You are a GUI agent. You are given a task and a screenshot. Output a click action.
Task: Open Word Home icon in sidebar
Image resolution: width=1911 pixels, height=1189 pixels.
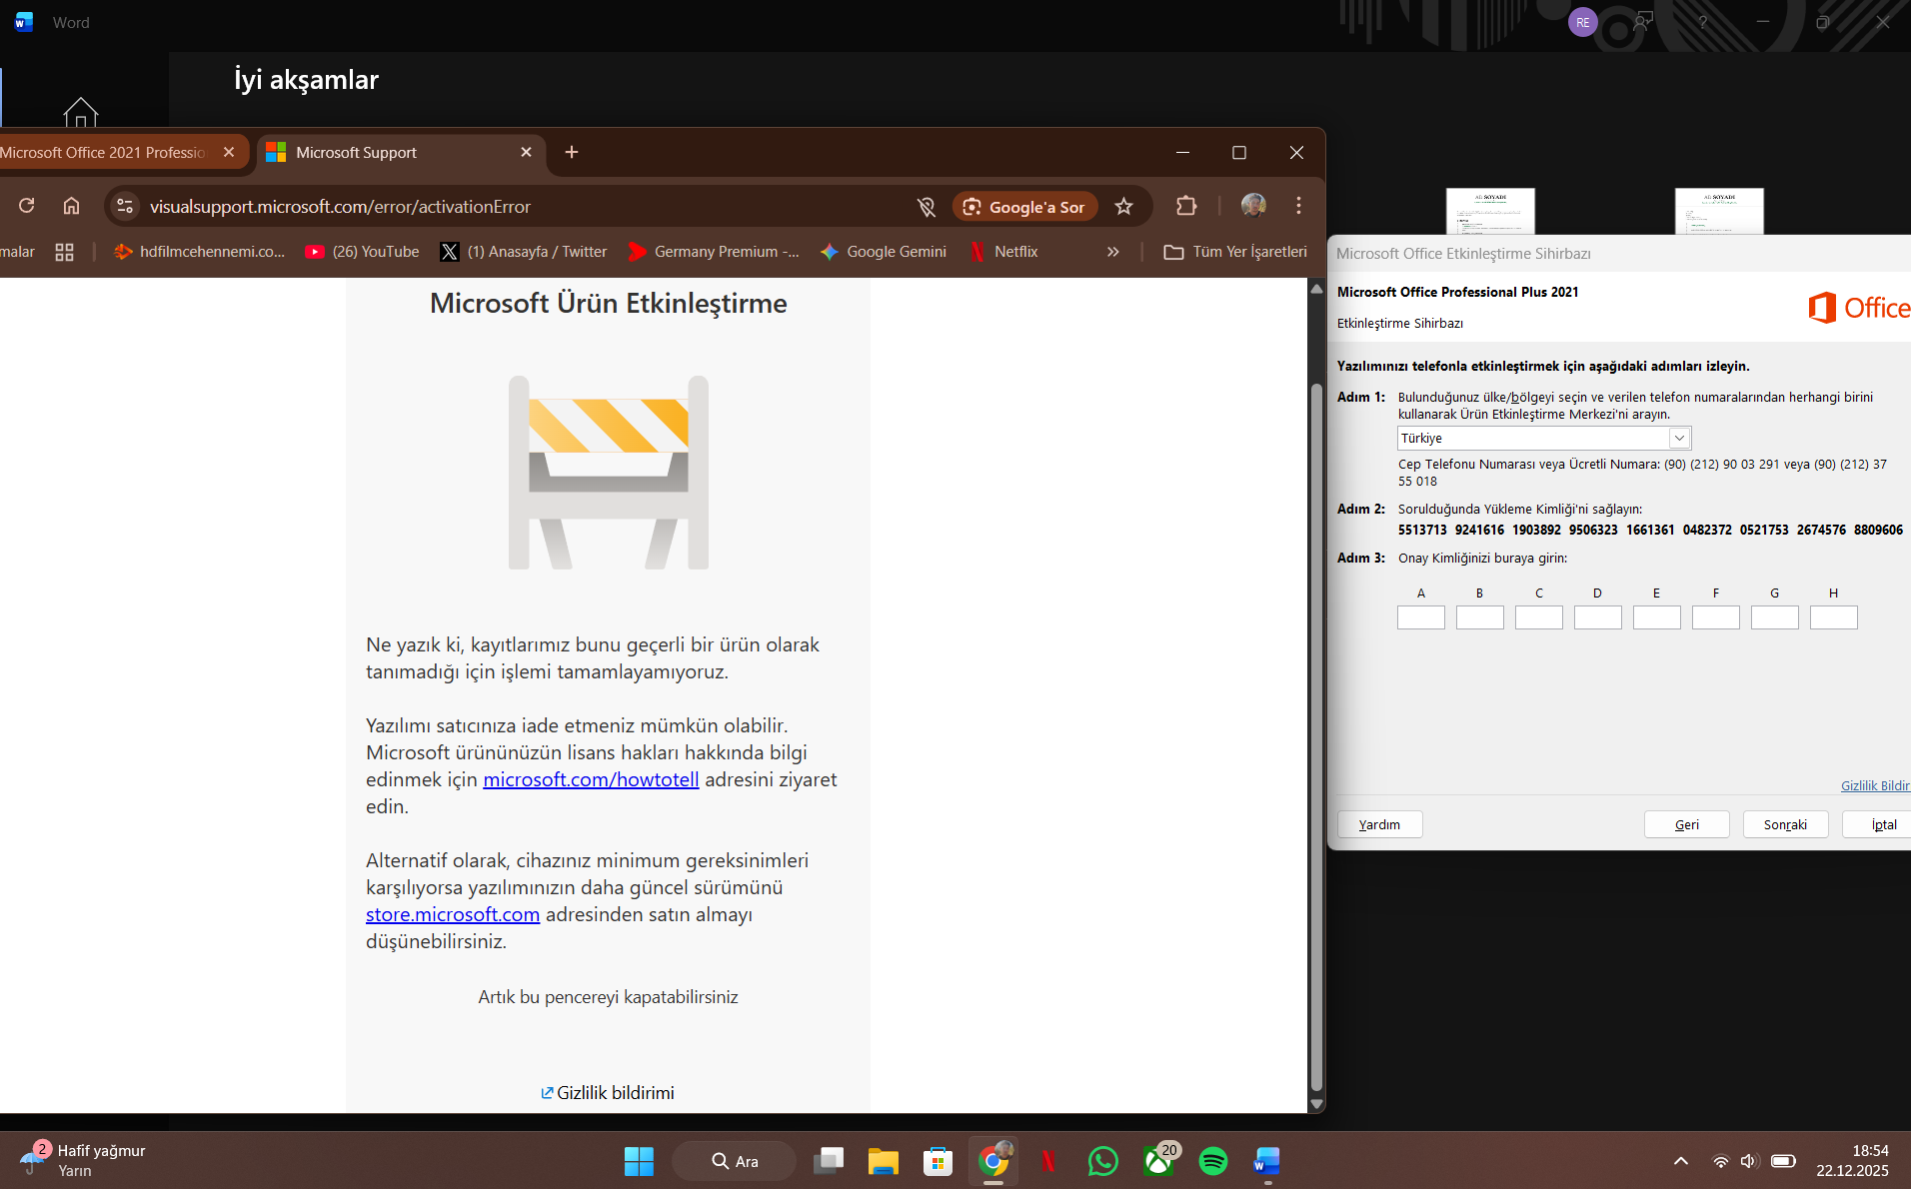click(x=81, y=112)
